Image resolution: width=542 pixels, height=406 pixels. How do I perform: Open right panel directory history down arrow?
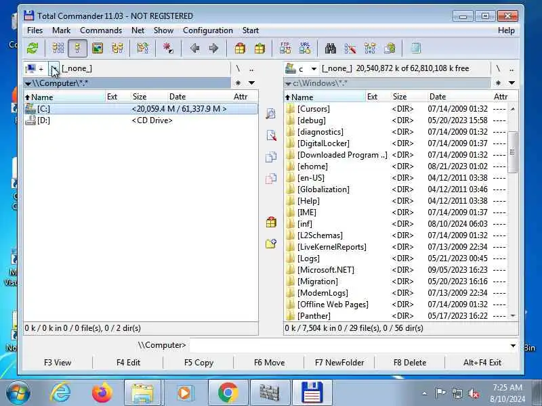tap(512, 83)
